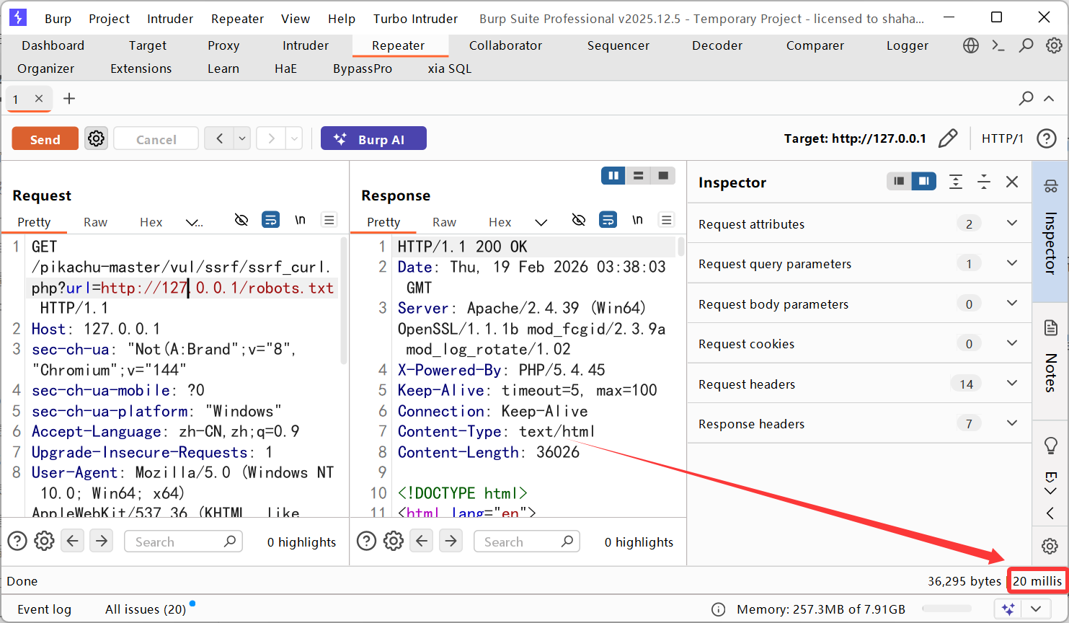The image size is (1069, 623).
Task: Add a new Repeater tab
Action: point(69,98)
